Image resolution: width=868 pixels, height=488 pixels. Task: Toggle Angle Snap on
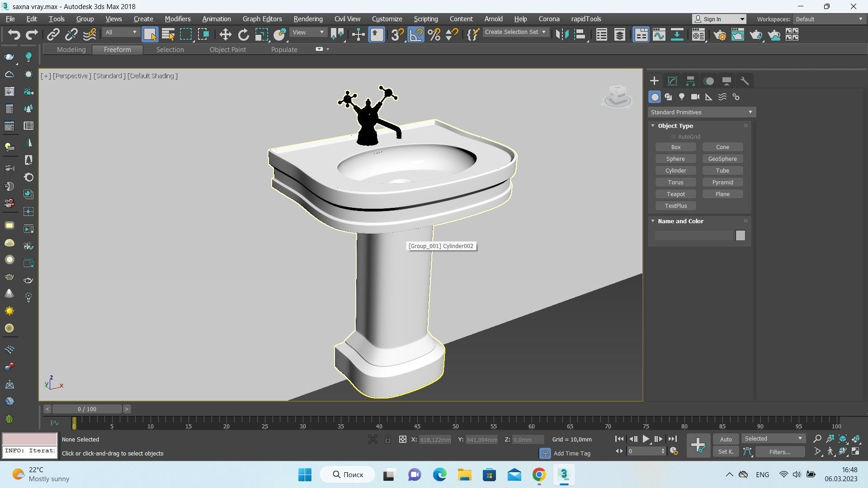(416, 34)
